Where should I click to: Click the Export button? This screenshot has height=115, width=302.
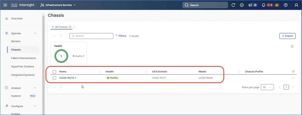tap(287, 36)
